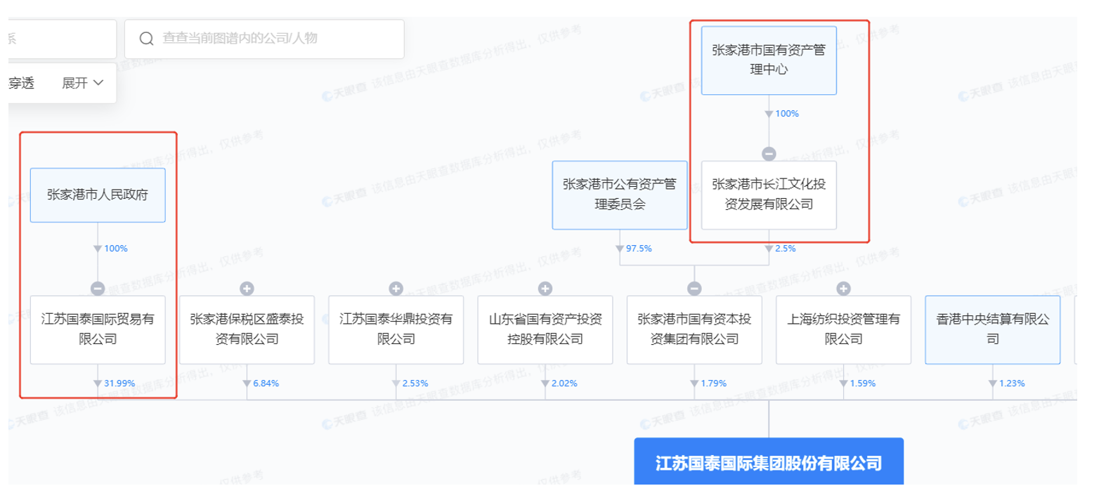Image resolution: width=1099 pixels, height=493 pixels.
Task: Expand 山东省国有资产投资控股有限公司 with plus icon
Action: point(545,289)
